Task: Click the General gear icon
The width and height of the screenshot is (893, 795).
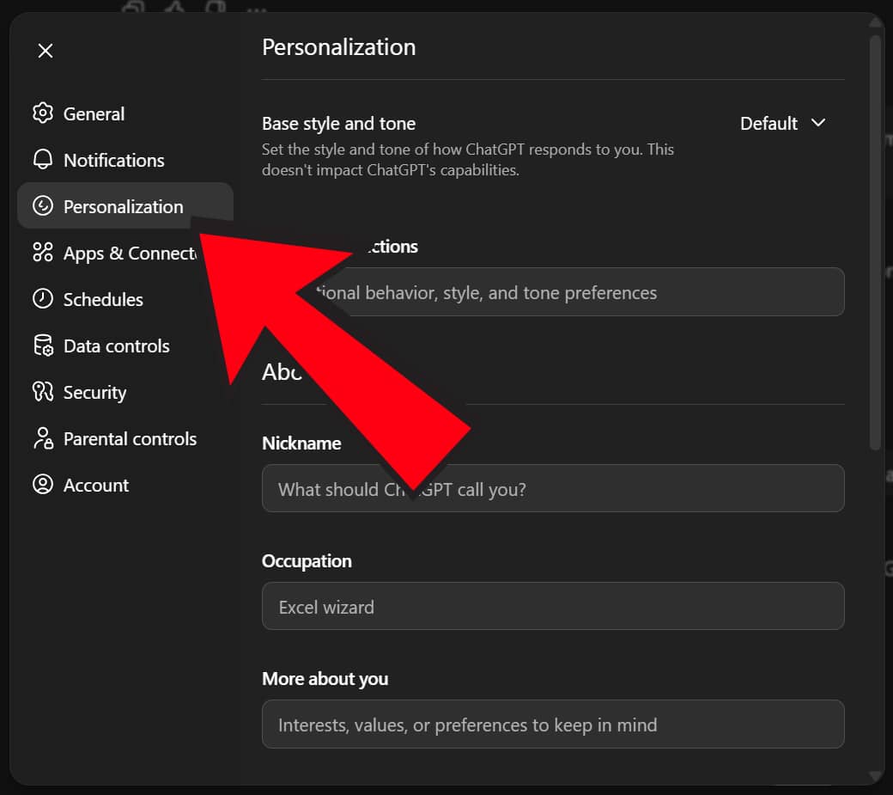Action: click(43, 113)
